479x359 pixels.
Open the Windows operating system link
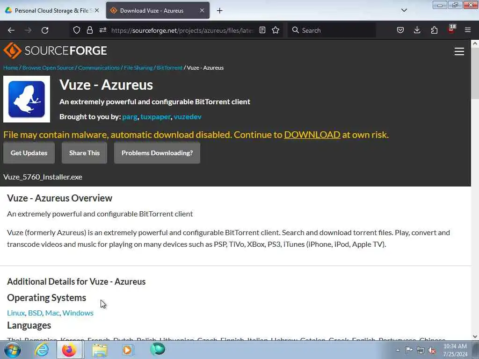tap(78, 313)
